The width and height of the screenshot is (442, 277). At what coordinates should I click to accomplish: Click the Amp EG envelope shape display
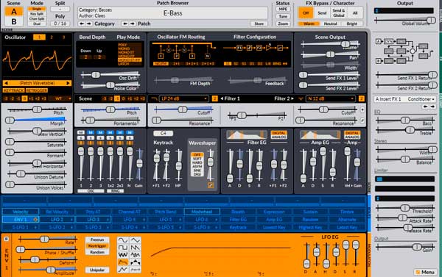coord(320,135)
